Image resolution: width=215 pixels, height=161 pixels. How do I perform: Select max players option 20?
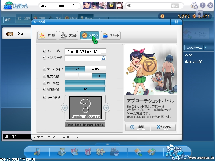click(x=85, y=76)
